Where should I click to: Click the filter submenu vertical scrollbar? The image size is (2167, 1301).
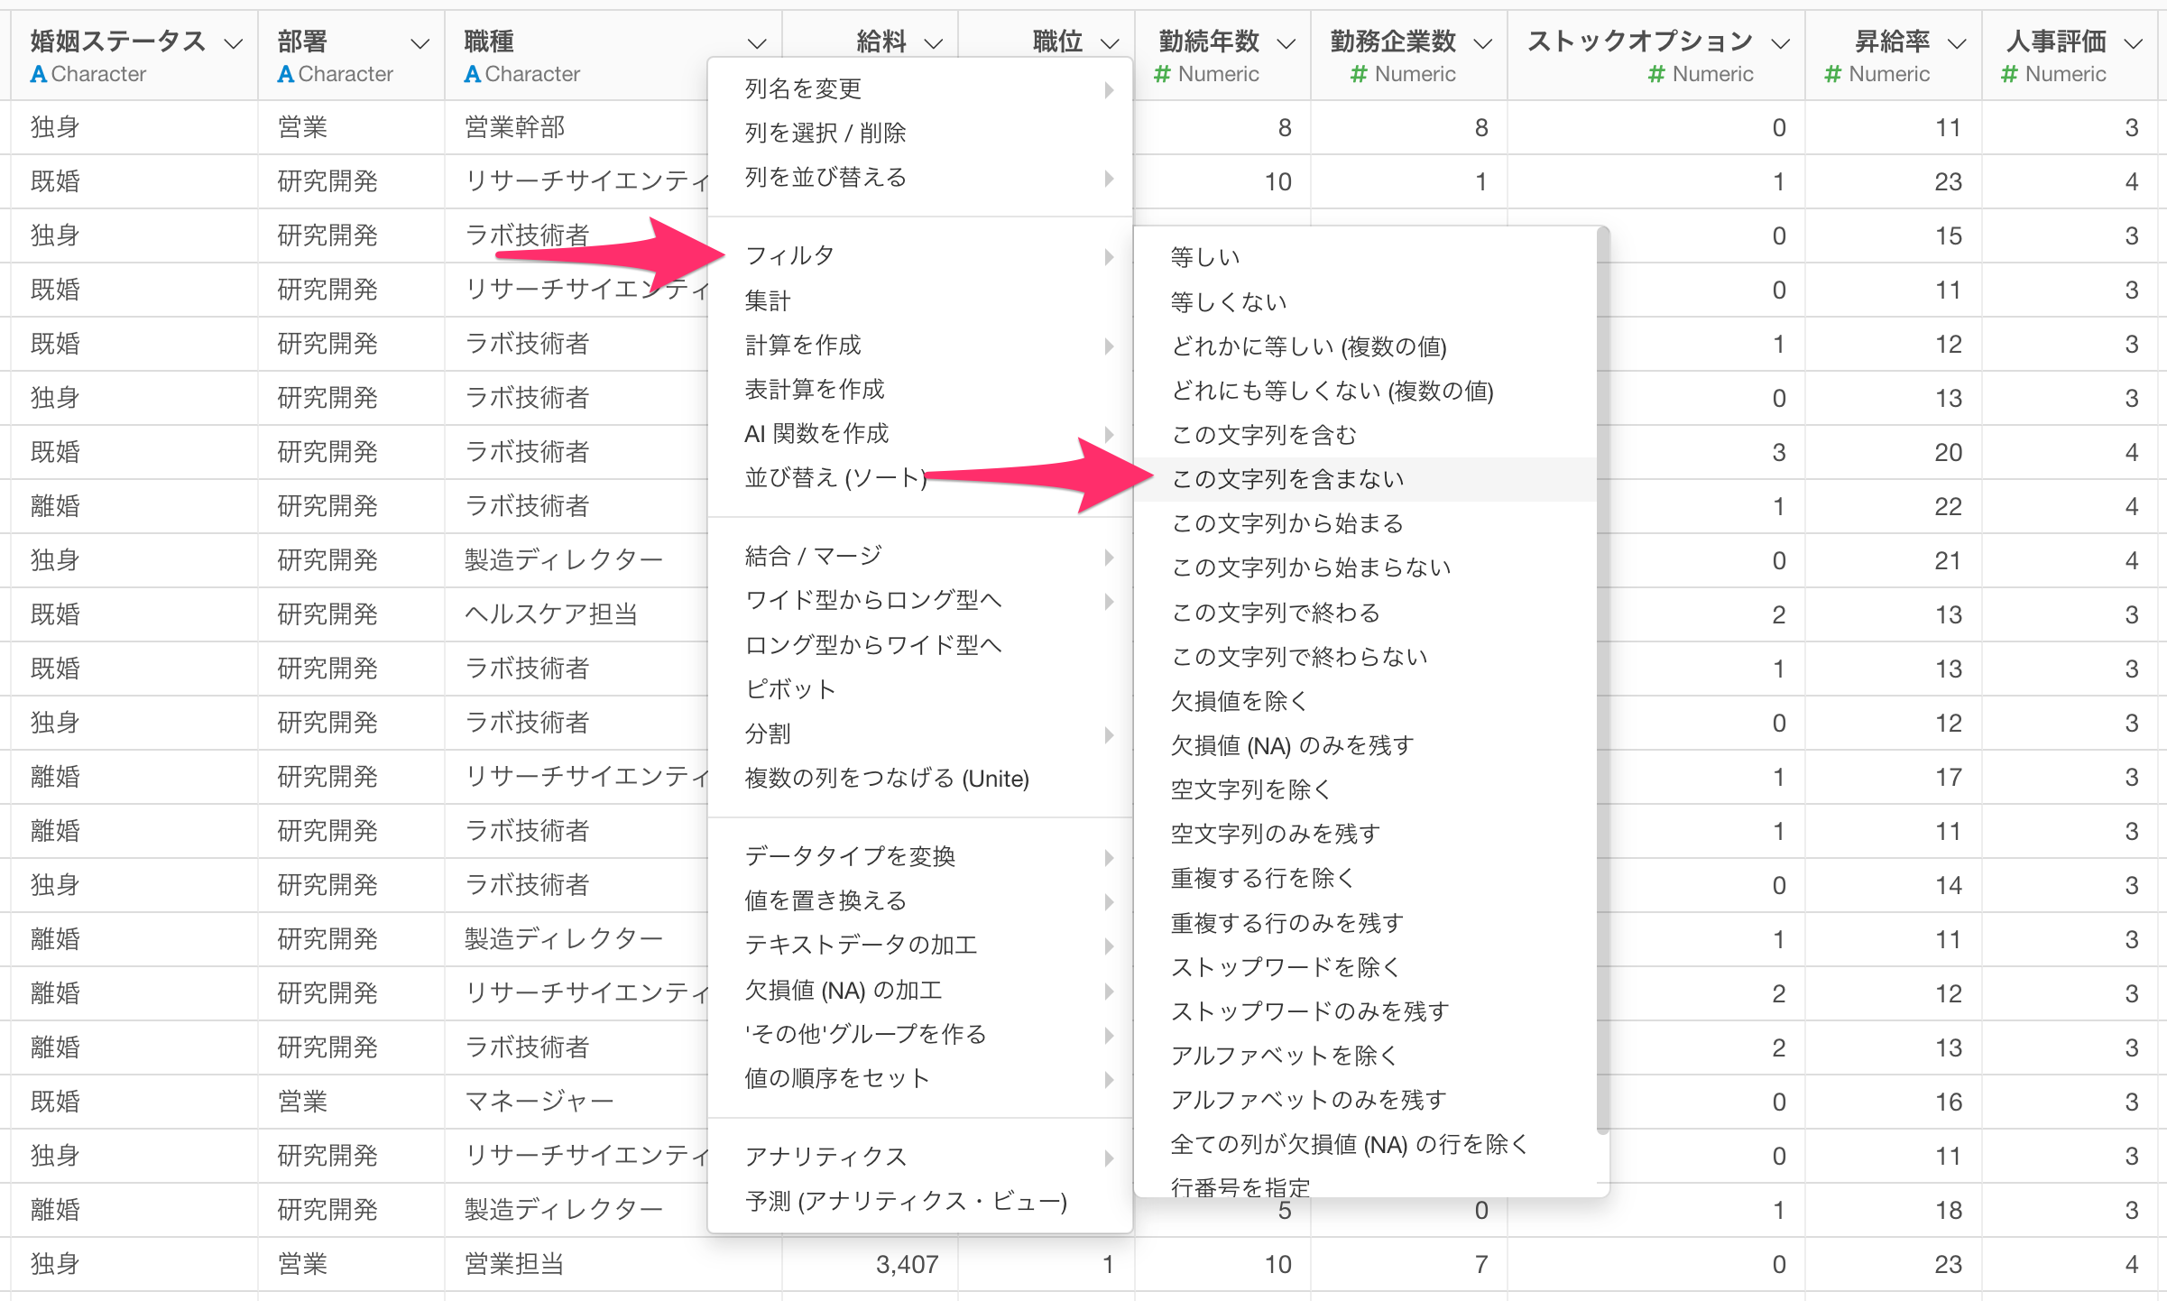click(x=1602, y=677)
